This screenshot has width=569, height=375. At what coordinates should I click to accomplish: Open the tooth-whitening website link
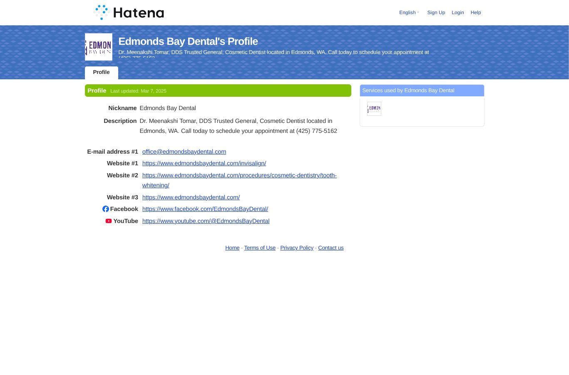point(239,175)
